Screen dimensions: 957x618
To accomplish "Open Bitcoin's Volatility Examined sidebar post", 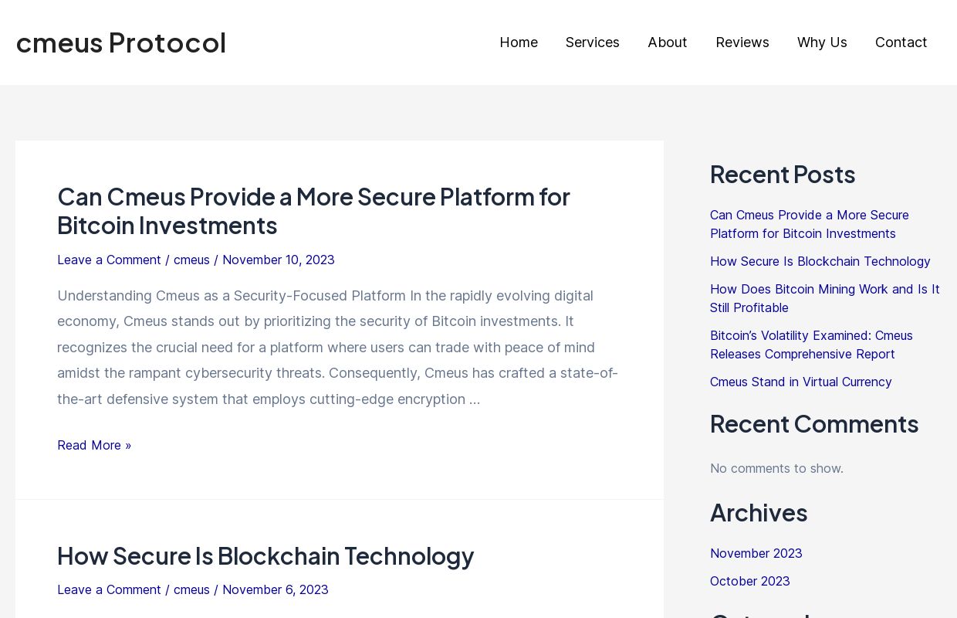I will 811,345.
